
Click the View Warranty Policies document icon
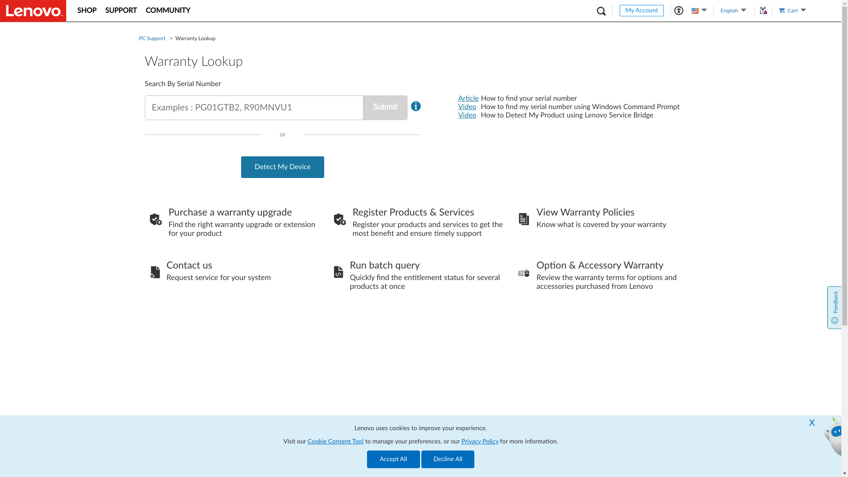click(524, 219)
